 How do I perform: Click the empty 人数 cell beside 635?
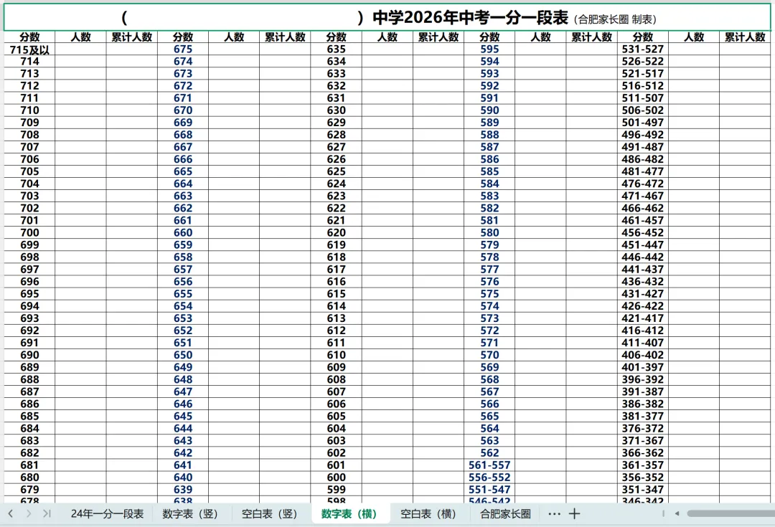pyautogui.click(x=387, y=49)
